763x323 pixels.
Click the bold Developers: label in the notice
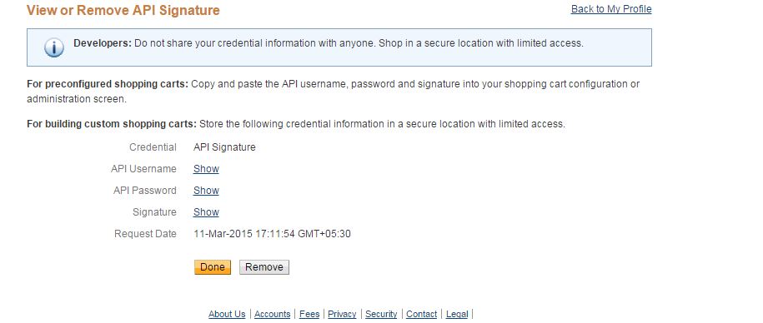point(103,43)
